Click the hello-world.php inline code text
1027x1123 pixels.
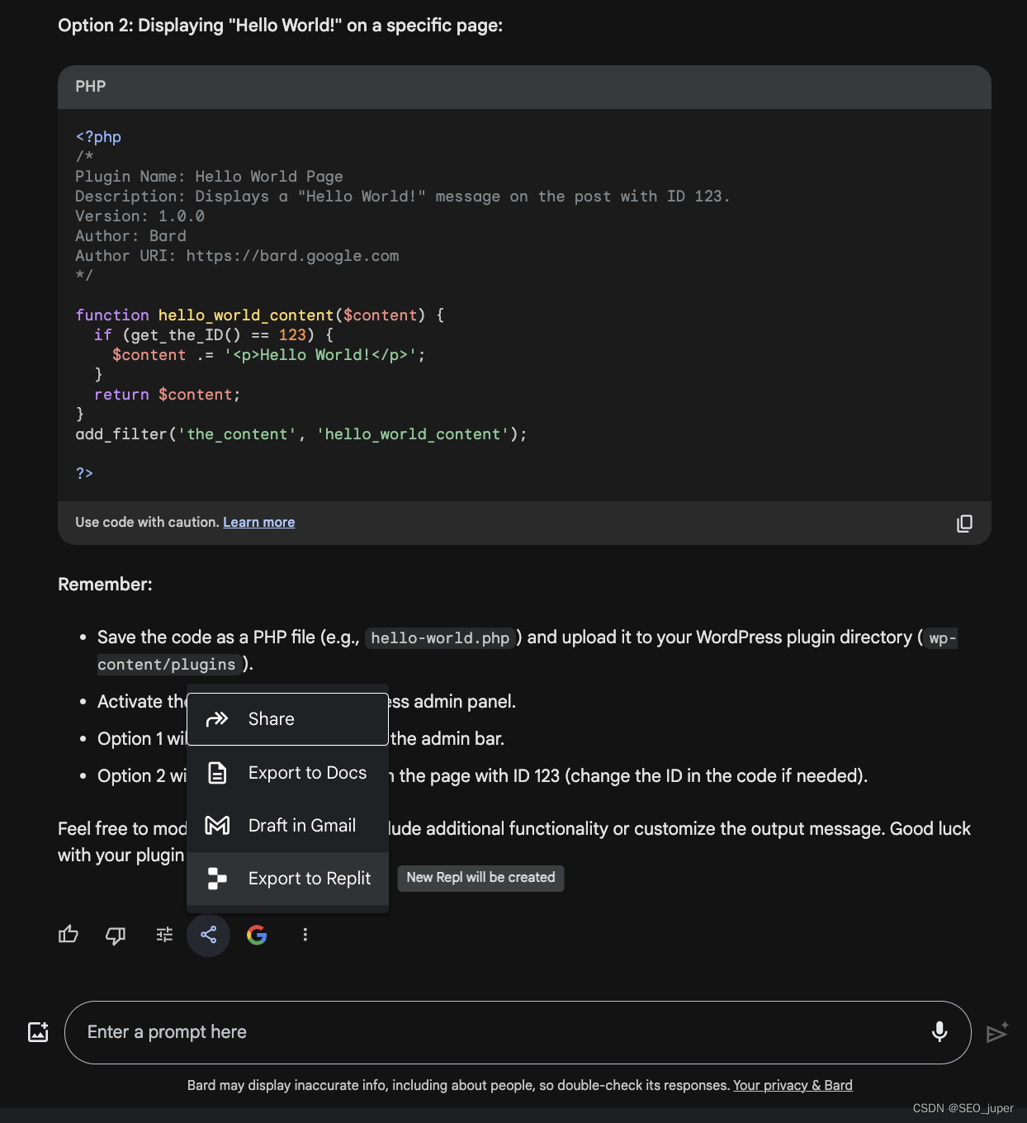[440, 638]
